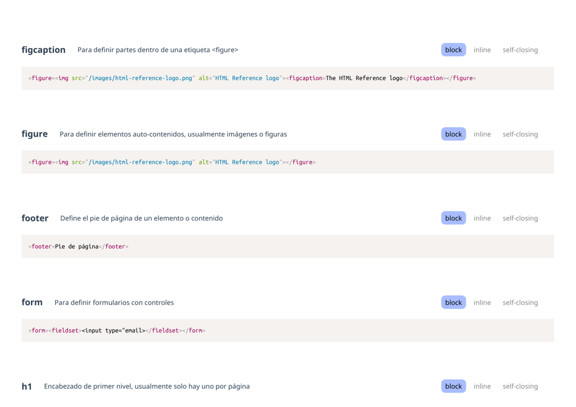The image size is (576, 407).
Task: Open the form element entry
Action: (x=32, y=302)
